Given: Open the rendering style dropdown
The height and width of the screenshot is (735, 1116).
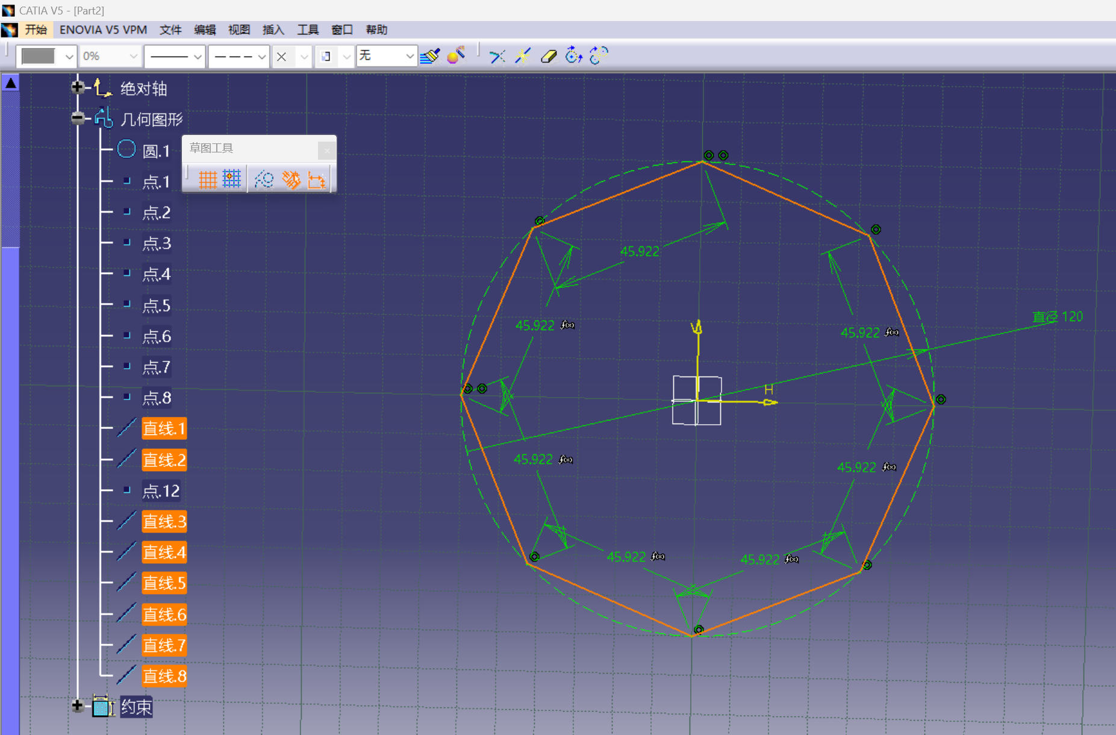Looking at the screenshot, I should pyautogui.click(x=346, y=57).
